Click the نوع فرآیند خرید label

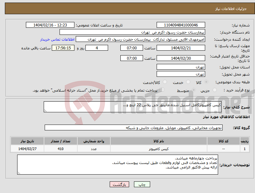coord(237,90)
